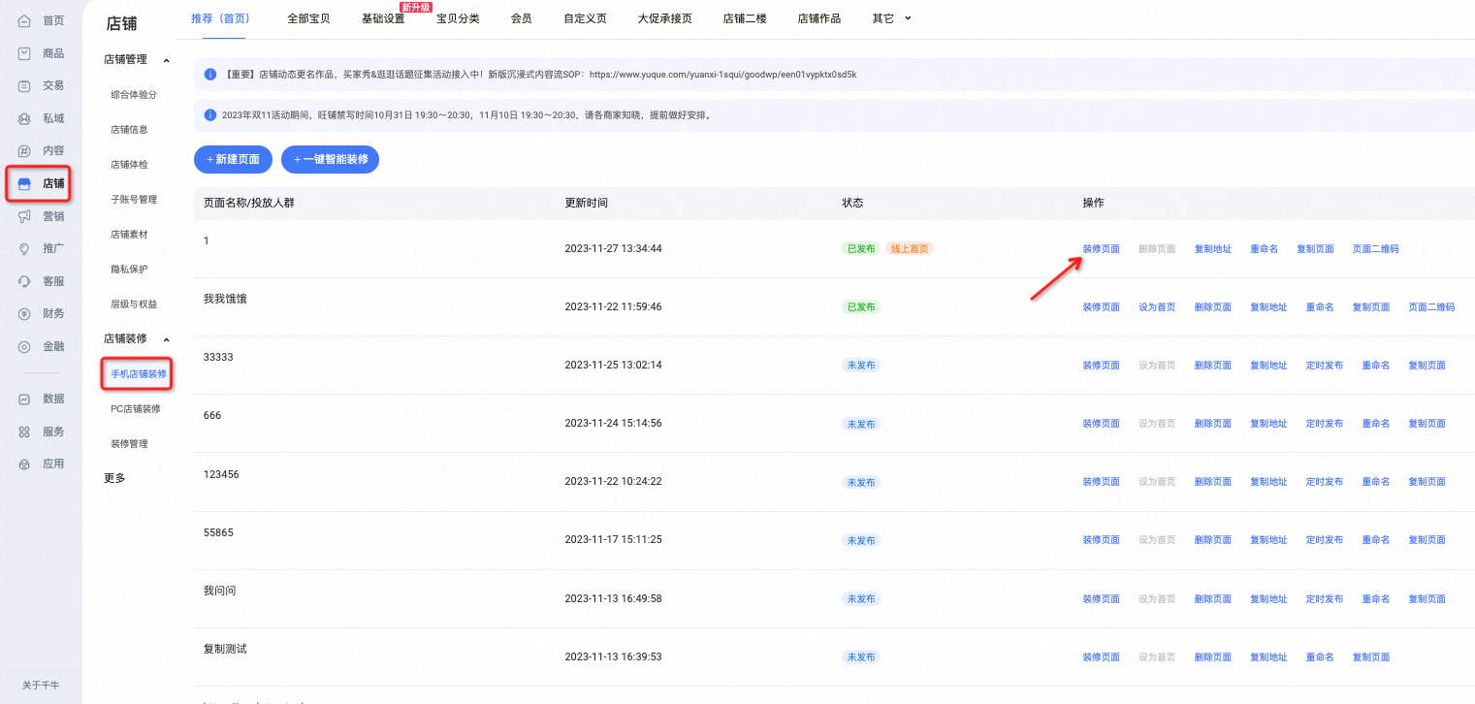Click the 一键智能装修 button
The width and height of the screenshot is (1475, 704).
[x=330, y=159]
